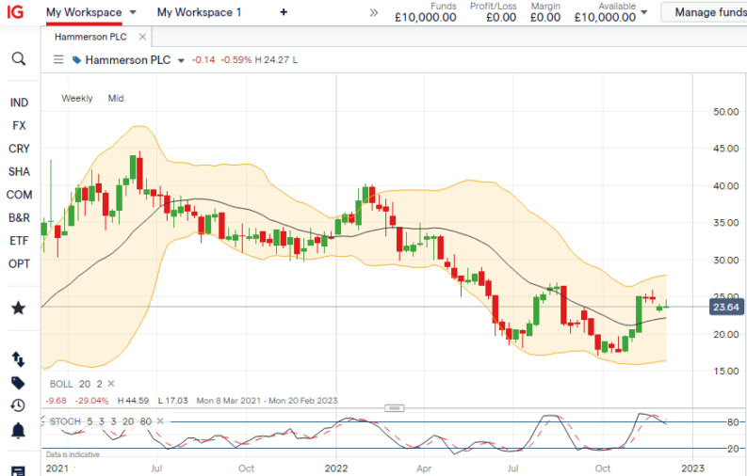Click the hamburger menu beside Hammerson PLC
The height and width of the screenshot is (476, 747).
(x=58, y=60)
